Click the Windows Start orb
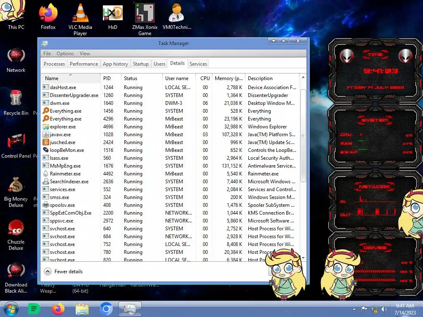 point(11,309)
